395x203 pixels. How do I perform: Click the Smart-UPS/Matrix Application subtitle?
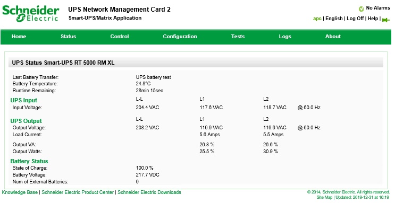105,18
